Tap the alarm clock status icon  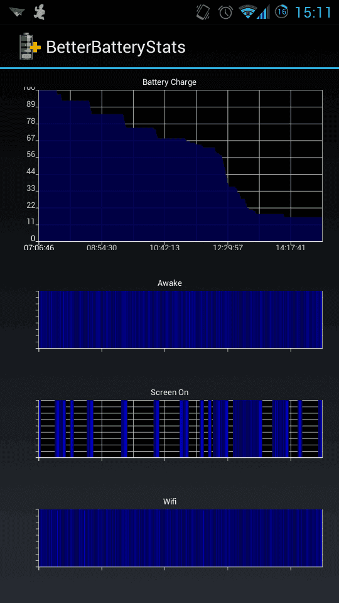click(x=225, y=13)
